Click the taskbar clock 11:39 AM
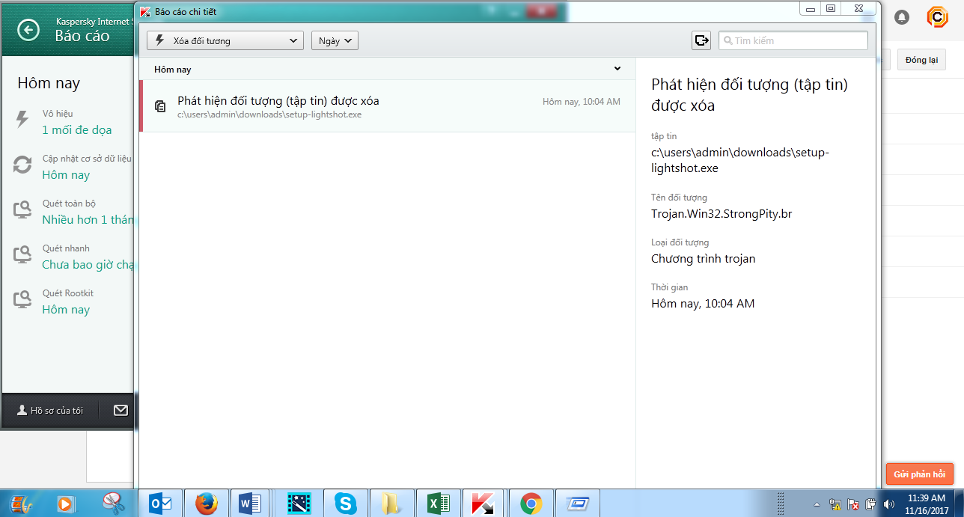Viewport: 964px width, 517px height. [927, 504]
